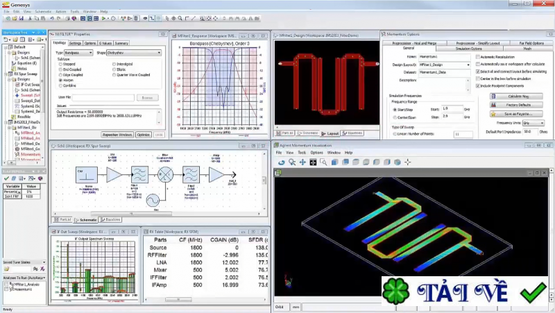
Task: Uncheck Include Footprint Components
Action: 477,85
